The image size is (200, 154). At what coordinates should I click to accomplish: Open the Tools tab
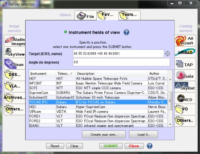pos(130,16)
